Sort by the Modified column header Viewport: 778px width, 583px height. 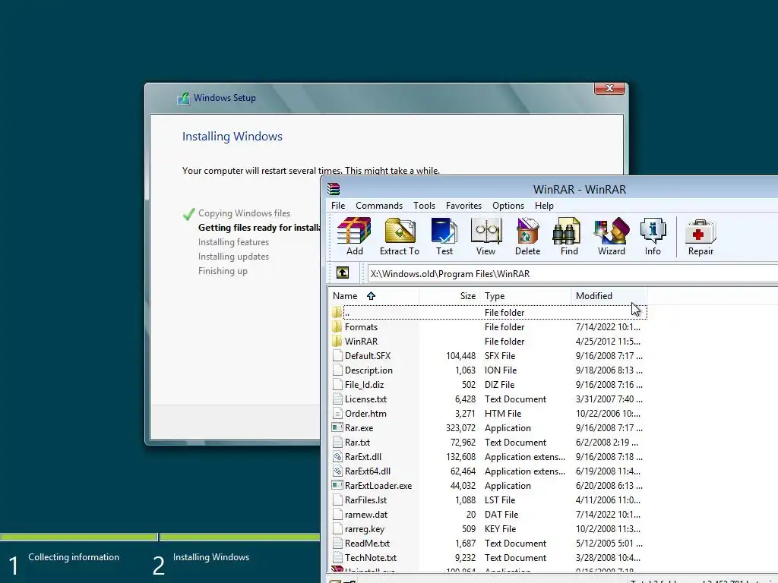click(x=609, y=296)
